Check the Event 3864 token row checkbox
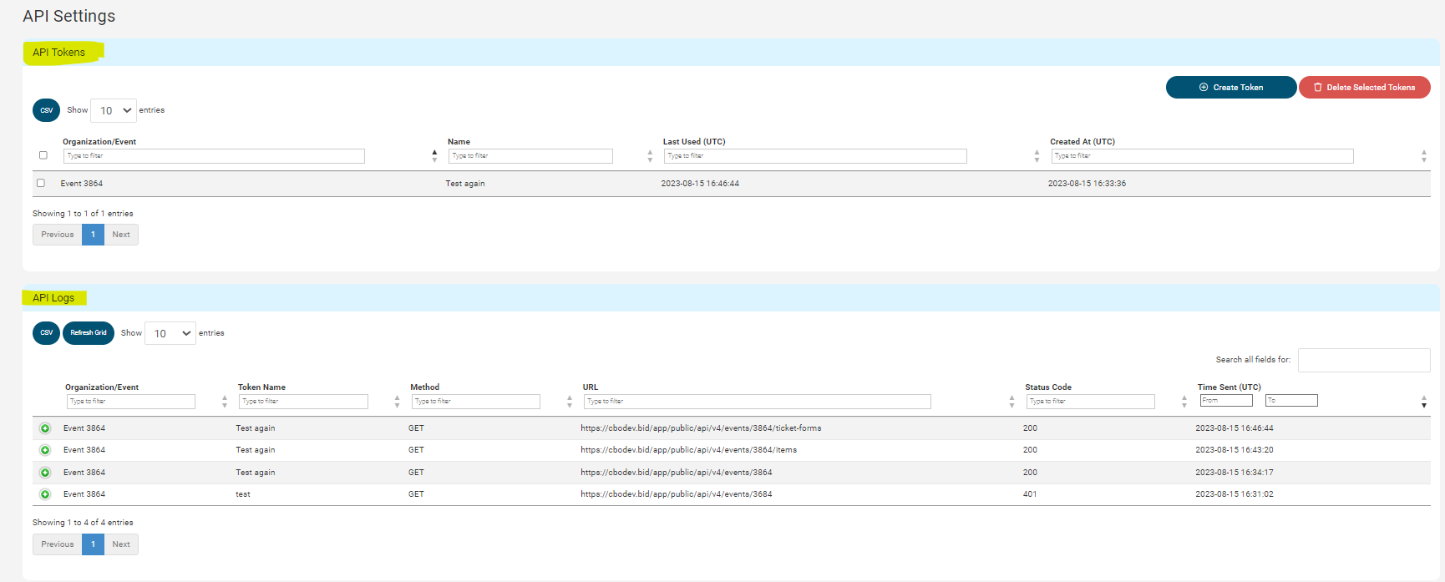 click(x=41, y=183)
